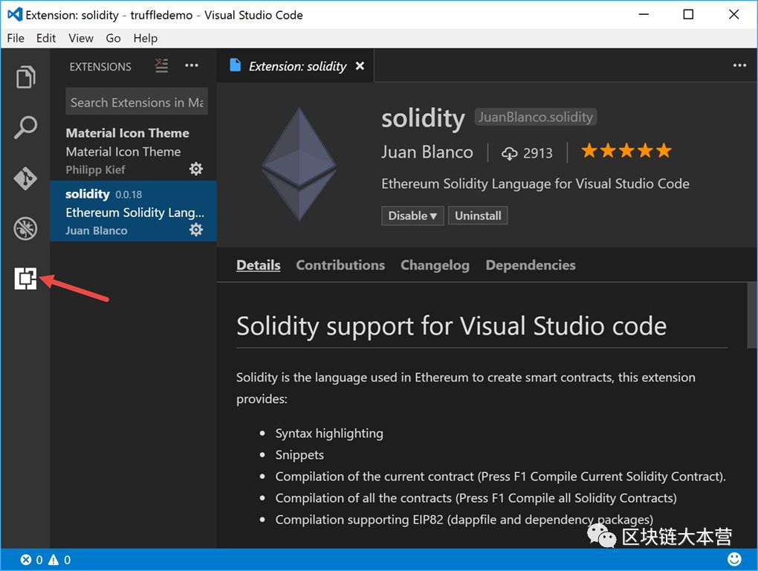Open the Help menu
This screenshot has height=571, width=758.
[146, 38]
